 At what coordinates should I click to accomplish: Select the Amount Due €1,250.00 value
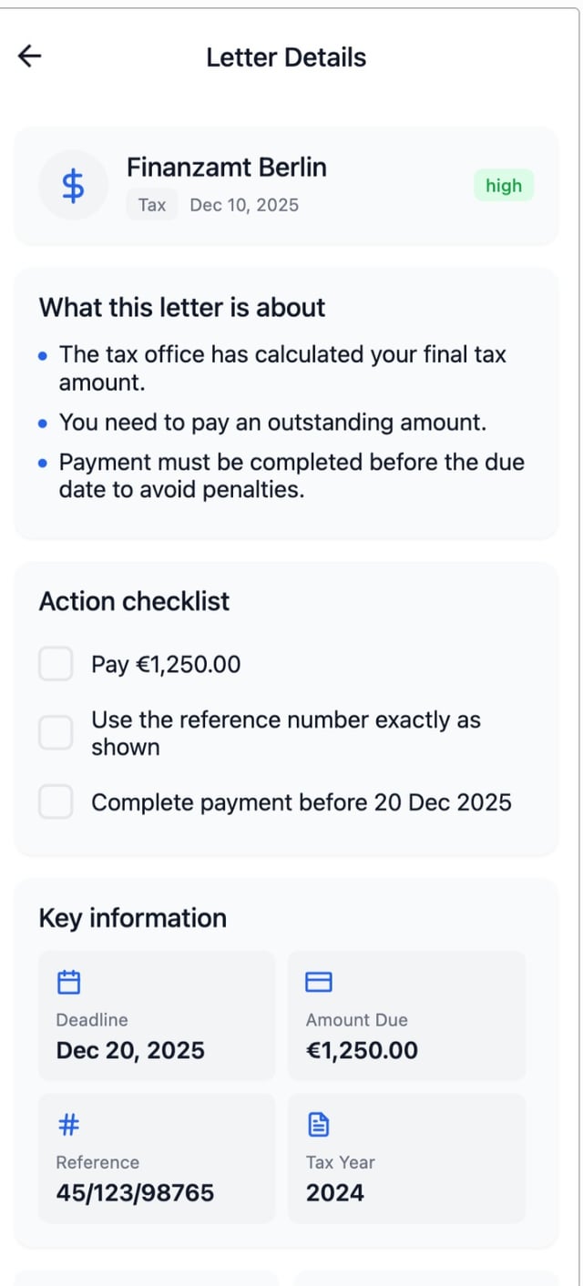click(x=362, y=1050)
